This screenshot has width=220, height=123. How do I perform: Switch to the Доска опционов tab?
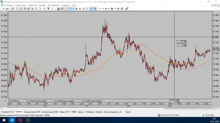(111, 112)
